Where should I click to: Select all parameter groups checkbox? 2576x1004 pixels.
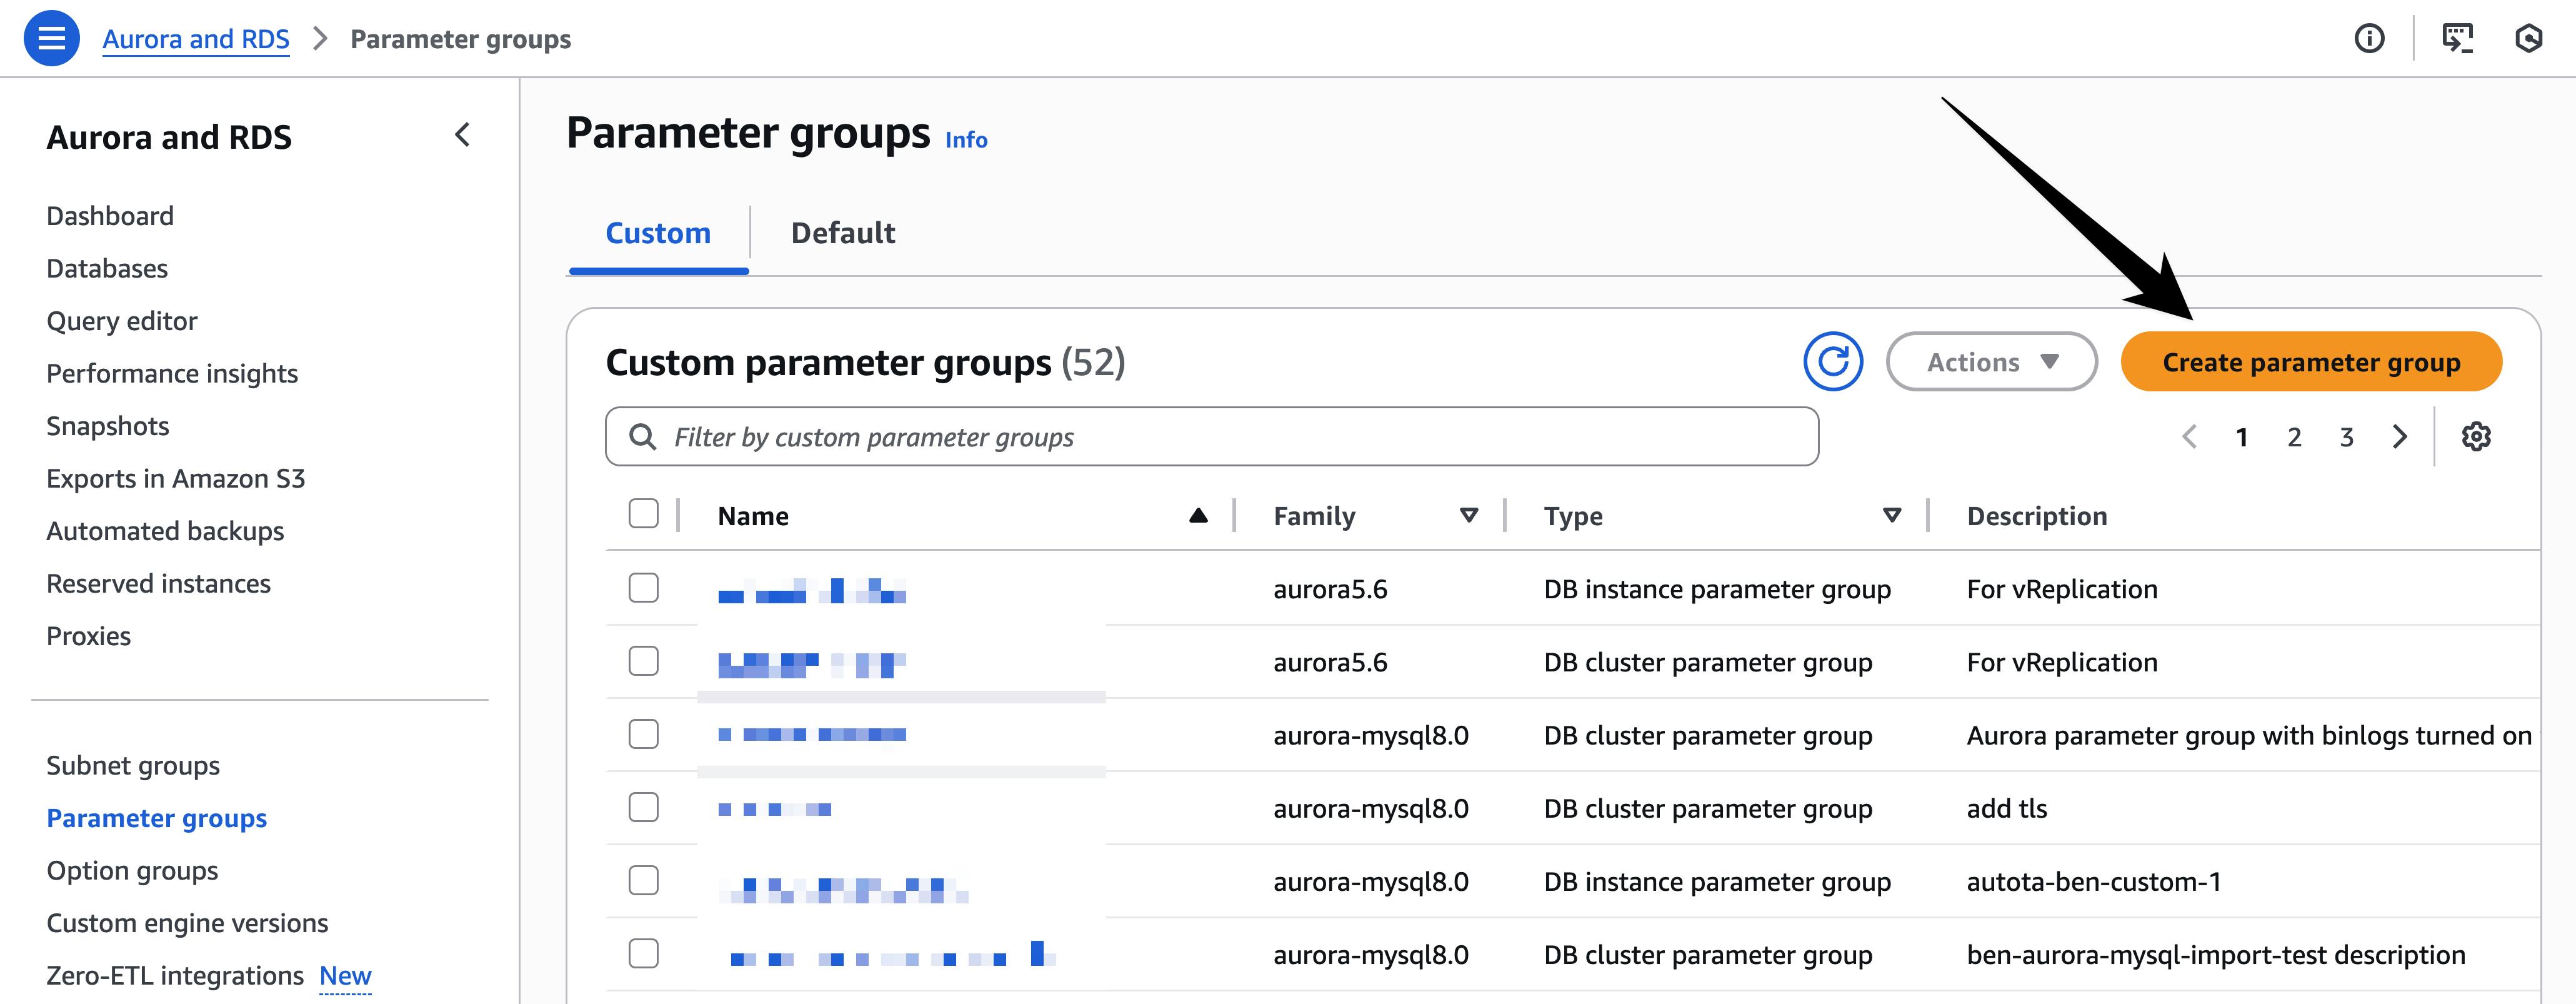click(643, 514)
